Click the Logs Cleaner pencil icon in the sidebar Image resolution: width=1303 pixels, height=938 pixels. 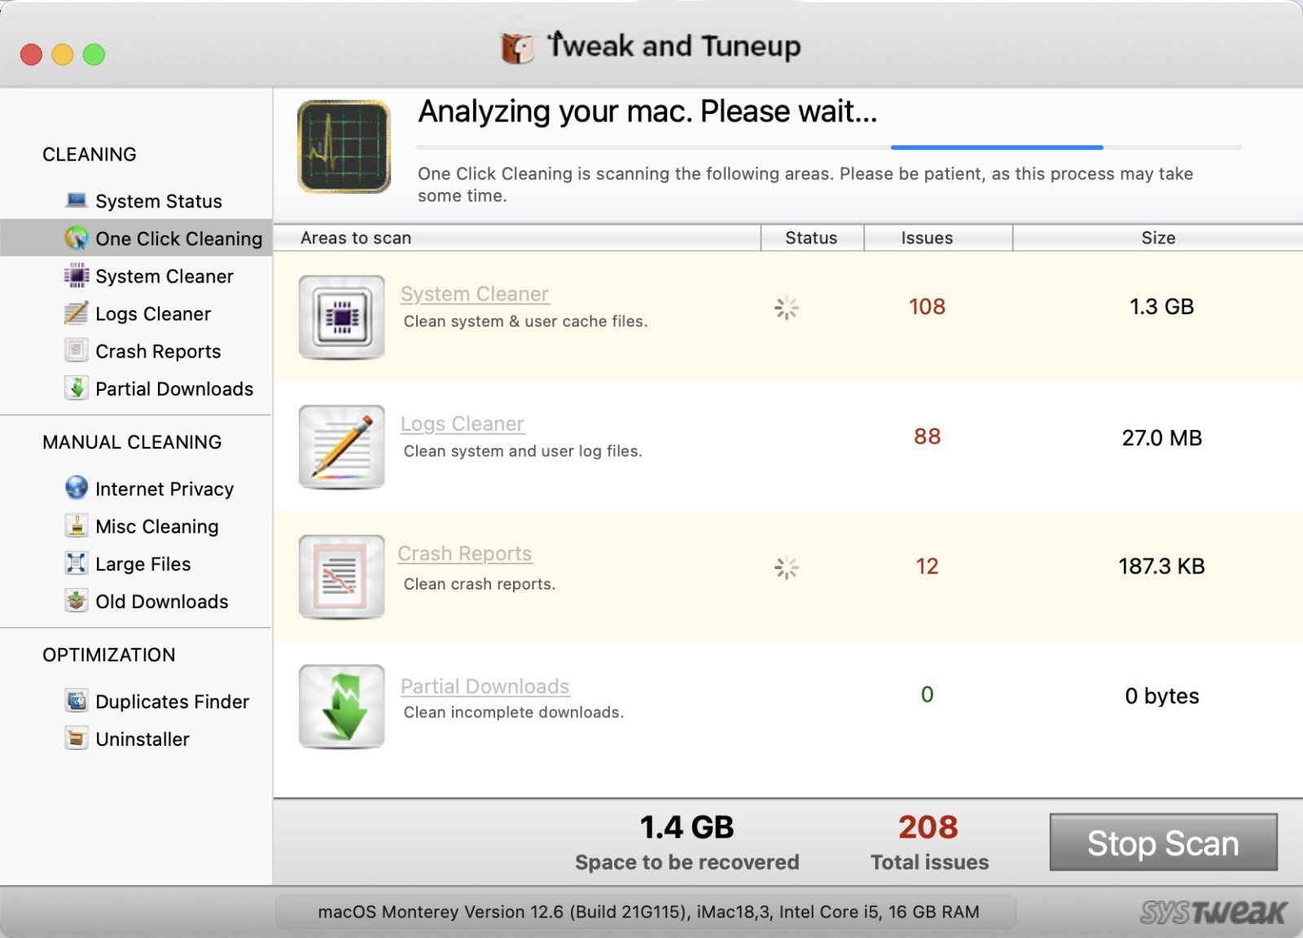click(x=77, y=313)
